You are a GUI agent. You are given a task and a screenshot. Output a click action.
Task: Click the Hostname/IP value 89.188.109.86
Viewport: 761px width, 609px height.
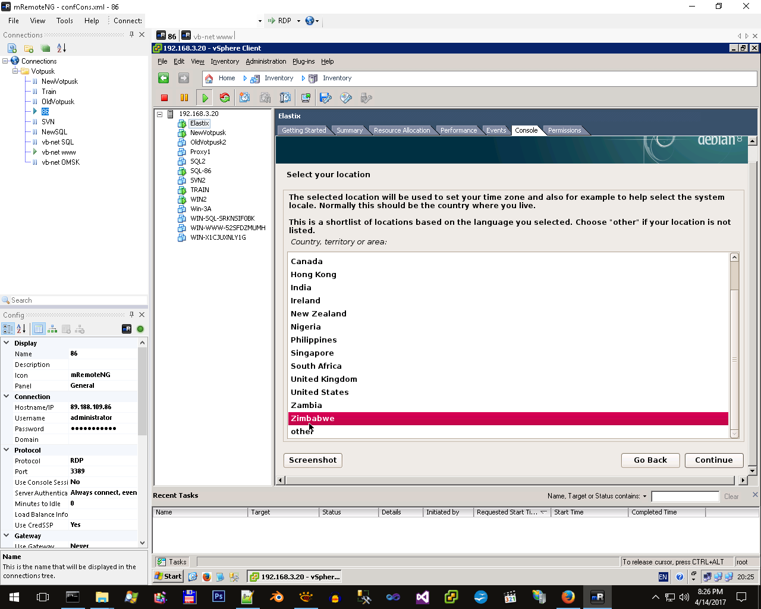(91, 407)
